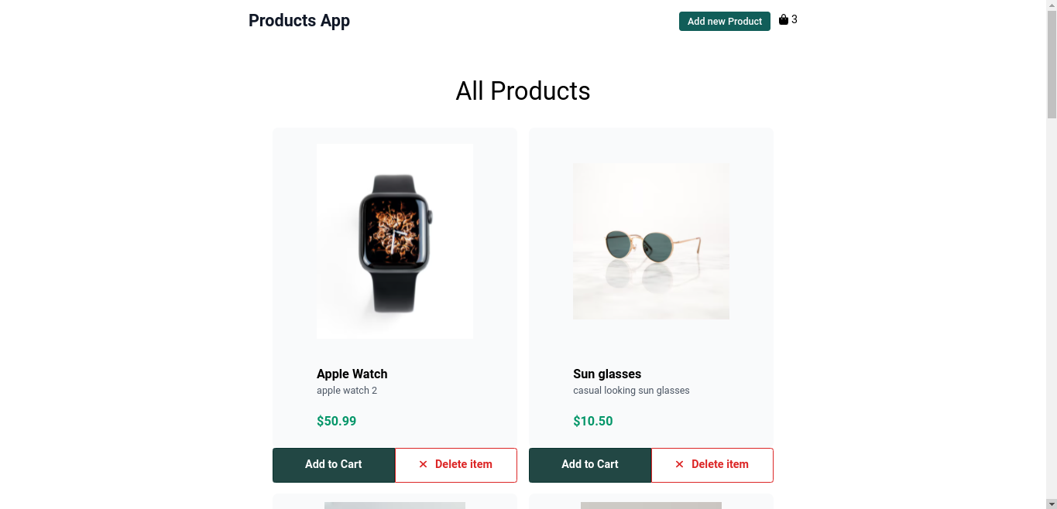Click the red X icon beside Delete item for Apple Watch
The width and height of the screenshot is (1057, 509).
tap(424, 464)
